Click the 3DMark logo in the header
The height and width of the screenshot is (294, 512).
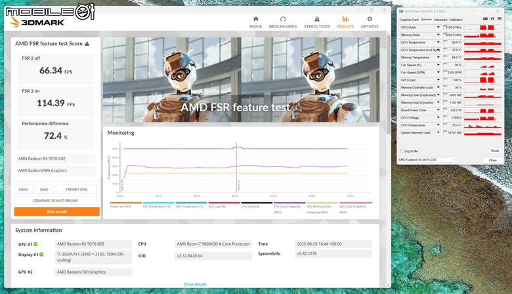[x=37, y=22]
